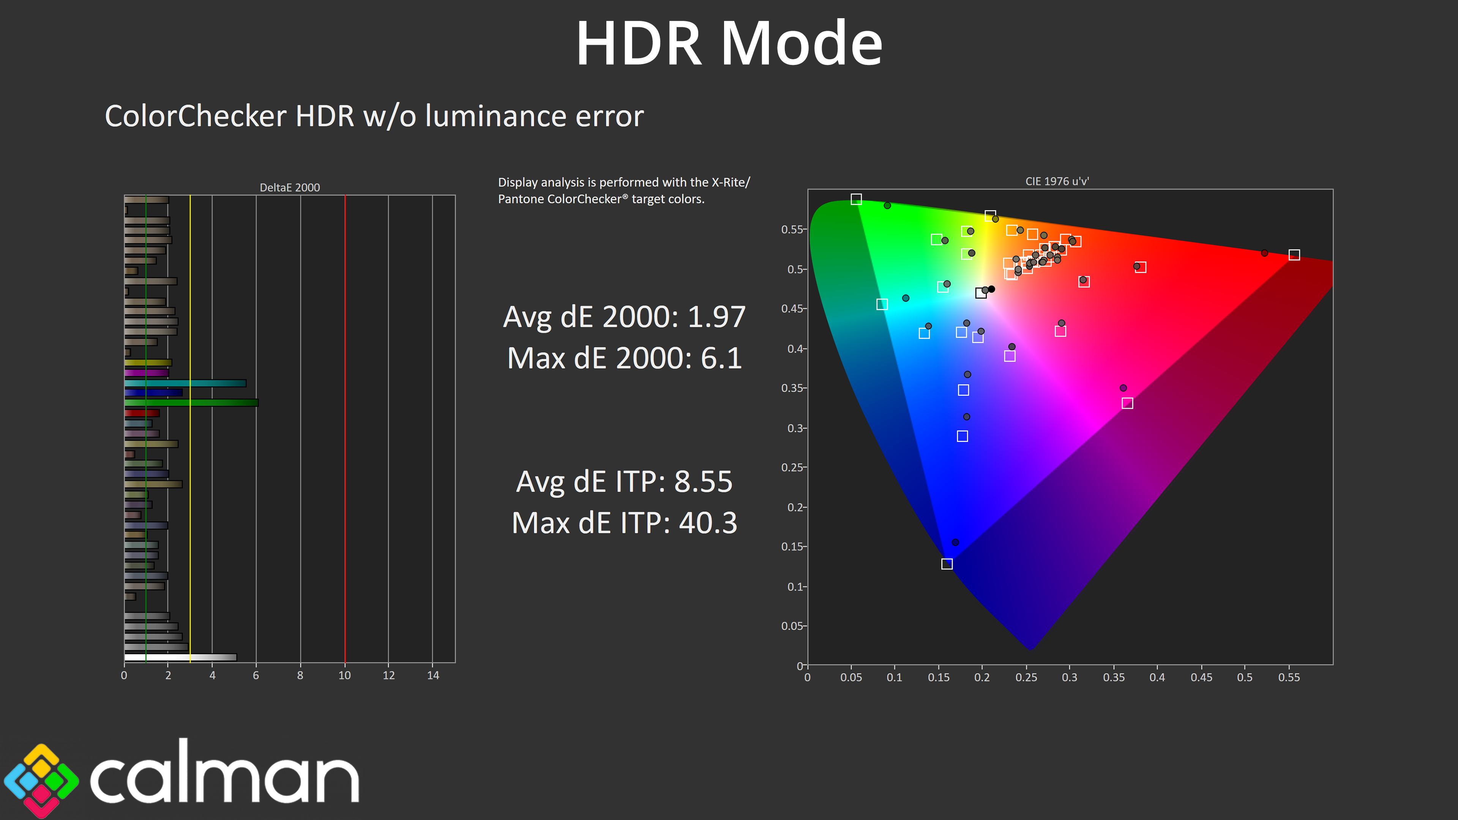Click the cyan target square on CIE chart

pyautogui.click(x=882, y=304)
